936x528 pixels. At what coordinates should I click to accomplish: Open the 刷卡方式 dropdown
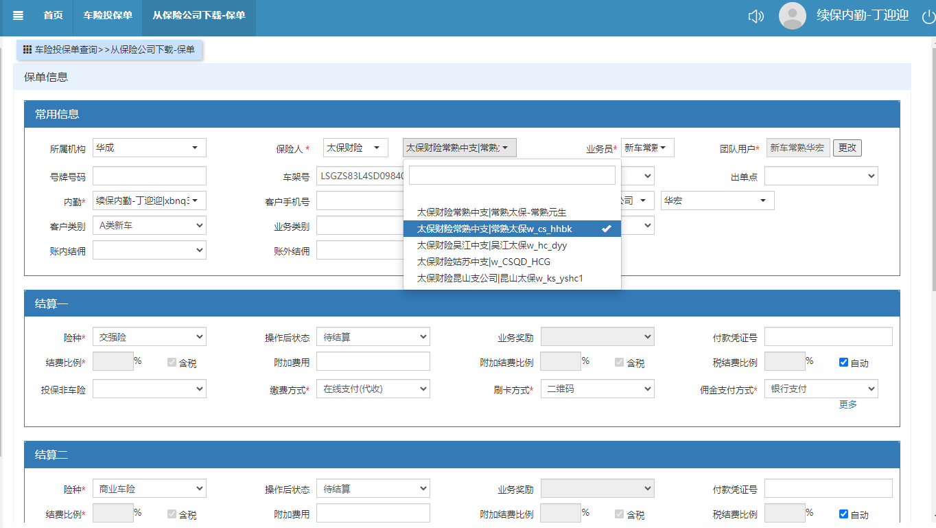(597, 389)
